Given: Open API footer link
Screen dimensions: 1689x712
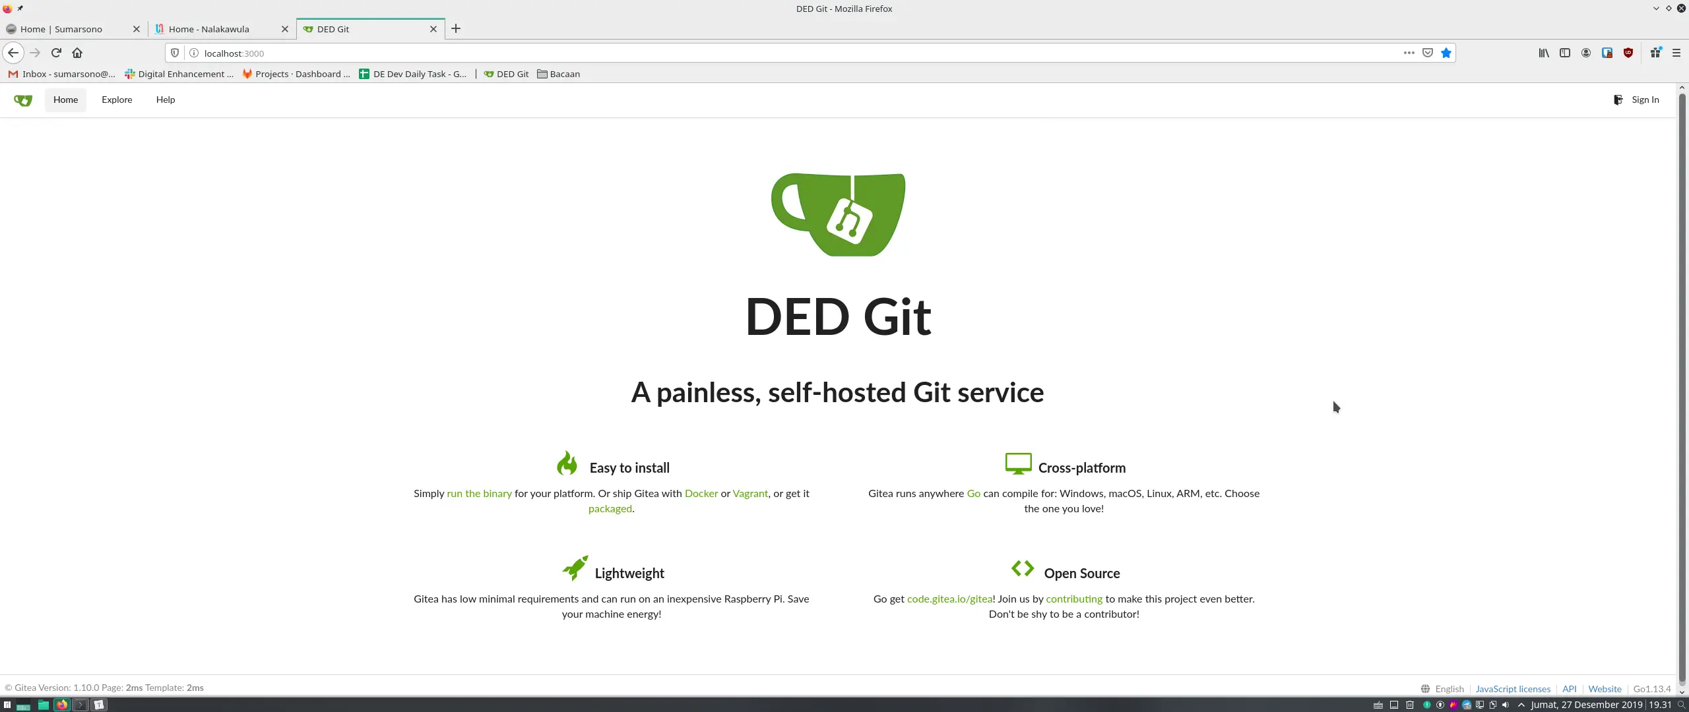Looking at the screenshot, I should (x=1569, y=689).
